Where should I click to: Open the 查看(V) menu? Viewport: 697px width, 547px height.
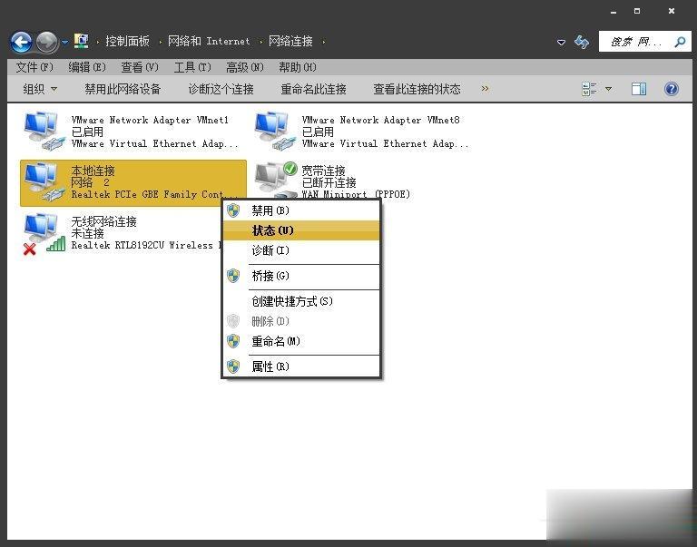click(x=140, y=67)
